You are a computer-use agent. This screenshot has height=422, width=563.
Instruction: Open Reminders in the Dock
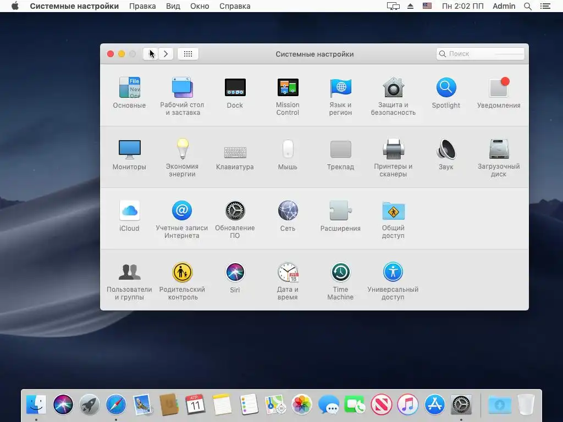point(249,404)
